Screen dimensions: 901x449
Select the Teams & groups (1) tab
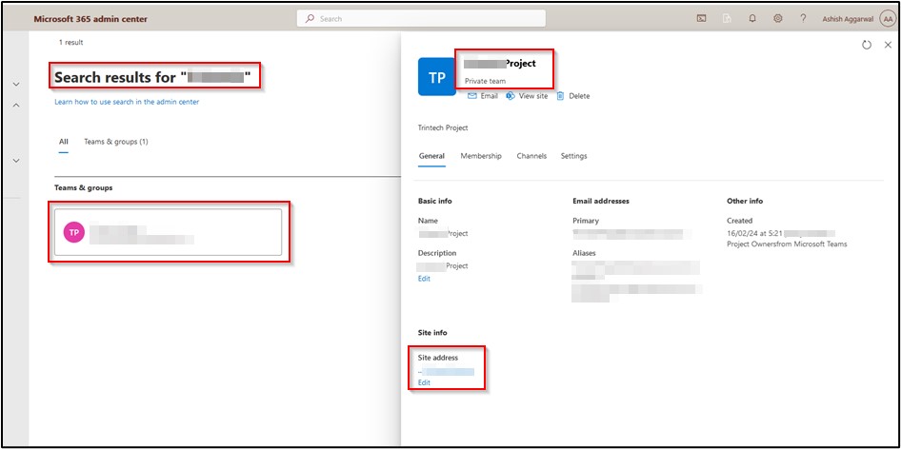click(116, 141)
